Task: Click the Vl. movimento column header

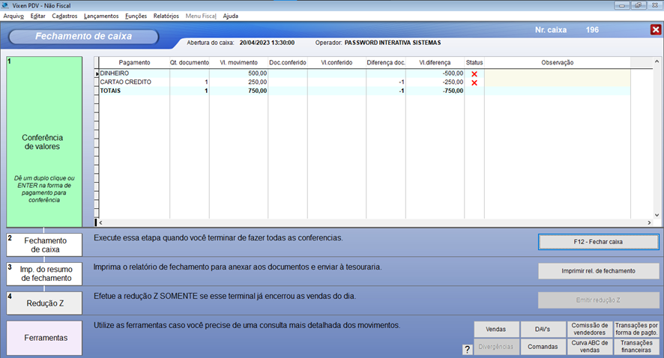Action: click(238, 63)
